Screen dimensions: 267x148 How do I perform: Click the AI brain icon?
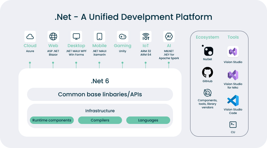[169, 36]
